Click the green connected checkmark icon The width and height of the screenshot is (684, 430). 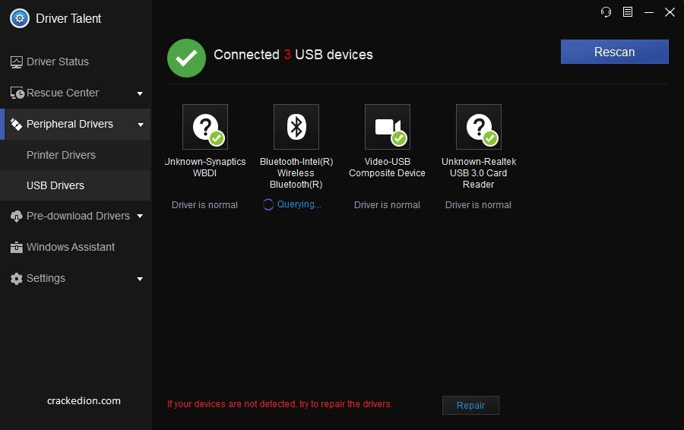[x=187, y=58]
